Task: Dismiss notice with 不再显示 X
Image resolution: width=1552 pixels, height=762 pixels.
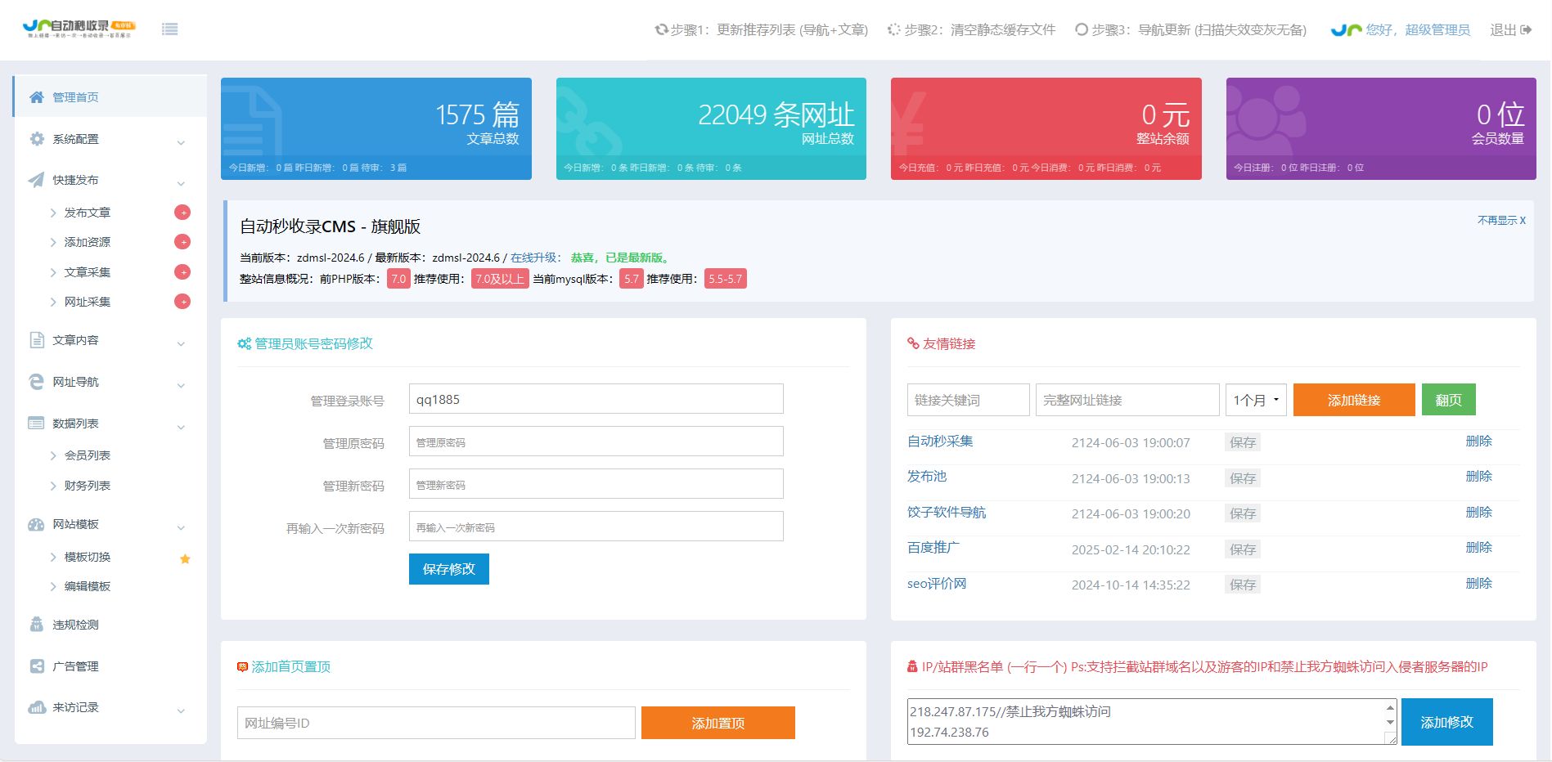Action: pos(1501,221)
